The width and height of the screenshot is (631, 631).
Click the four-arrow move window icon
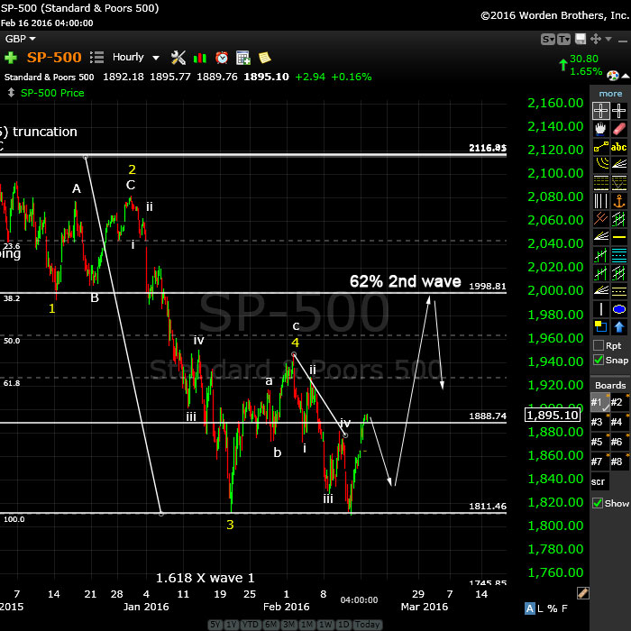coord(595,39)
